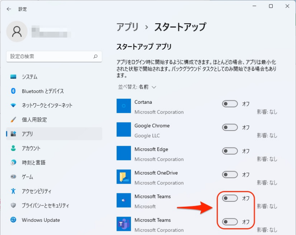The image size is (296, 235).
Task: Click the user profile avatar icon
Action: [17, 31]
